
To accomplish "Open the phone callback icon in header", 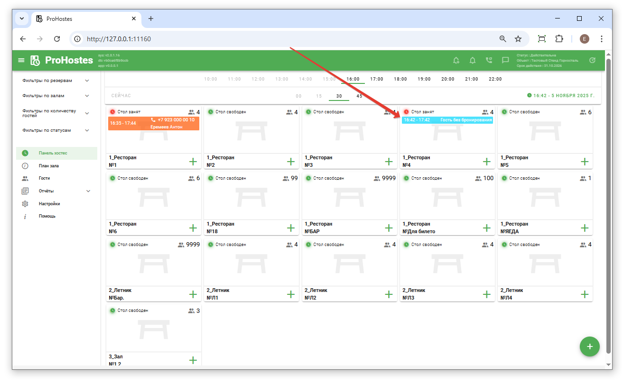I will [x=489, y=61].
